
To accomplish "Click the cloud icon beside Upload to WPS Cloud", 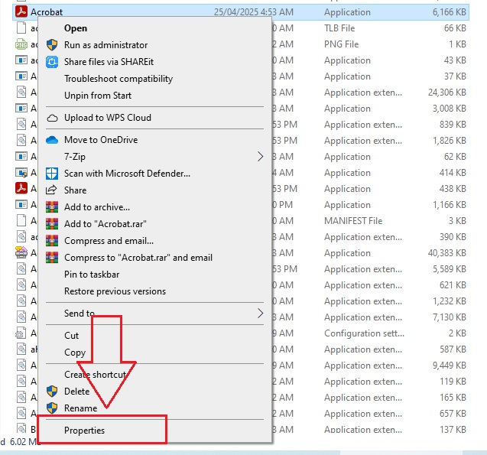I will 52,118.
